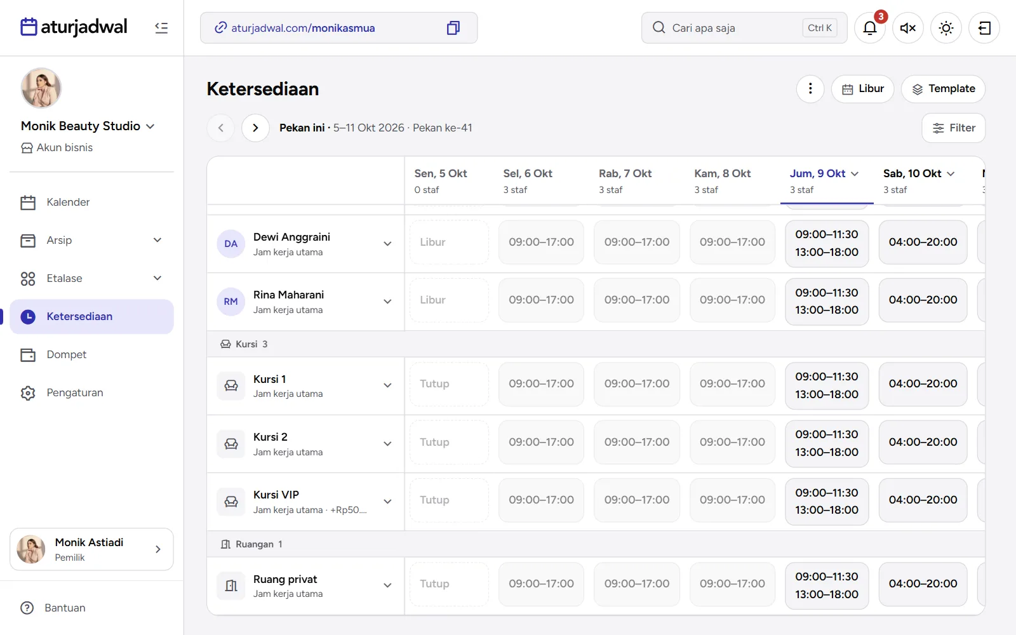The height and width of the screenshot is (635, 1016).
Task: Open the Template button
Action: click(943, 89)
